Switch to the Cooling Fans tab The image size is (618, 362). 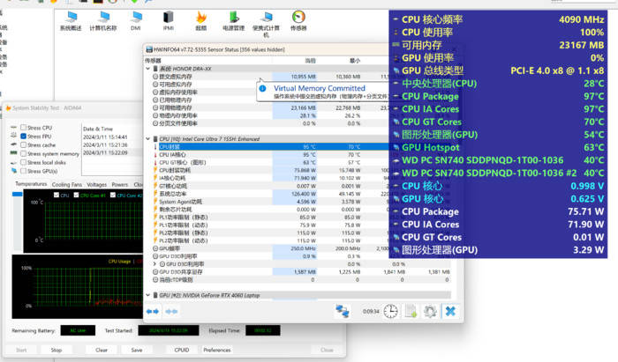click(x=67, y=184)
